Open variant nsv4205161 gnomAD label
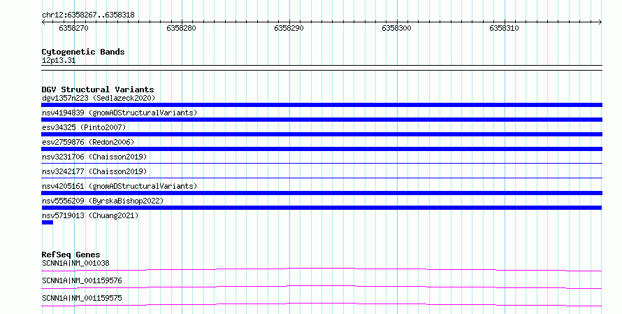 (x=120, y=186)
